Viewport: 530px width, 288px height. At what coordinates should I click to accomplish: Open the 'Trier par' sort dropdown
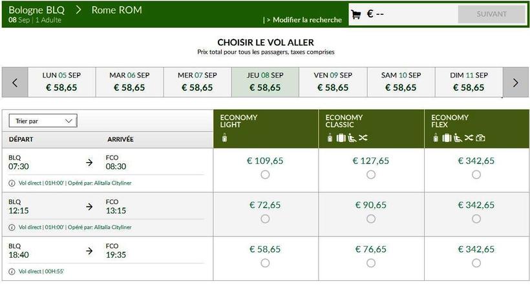point(43,121)
